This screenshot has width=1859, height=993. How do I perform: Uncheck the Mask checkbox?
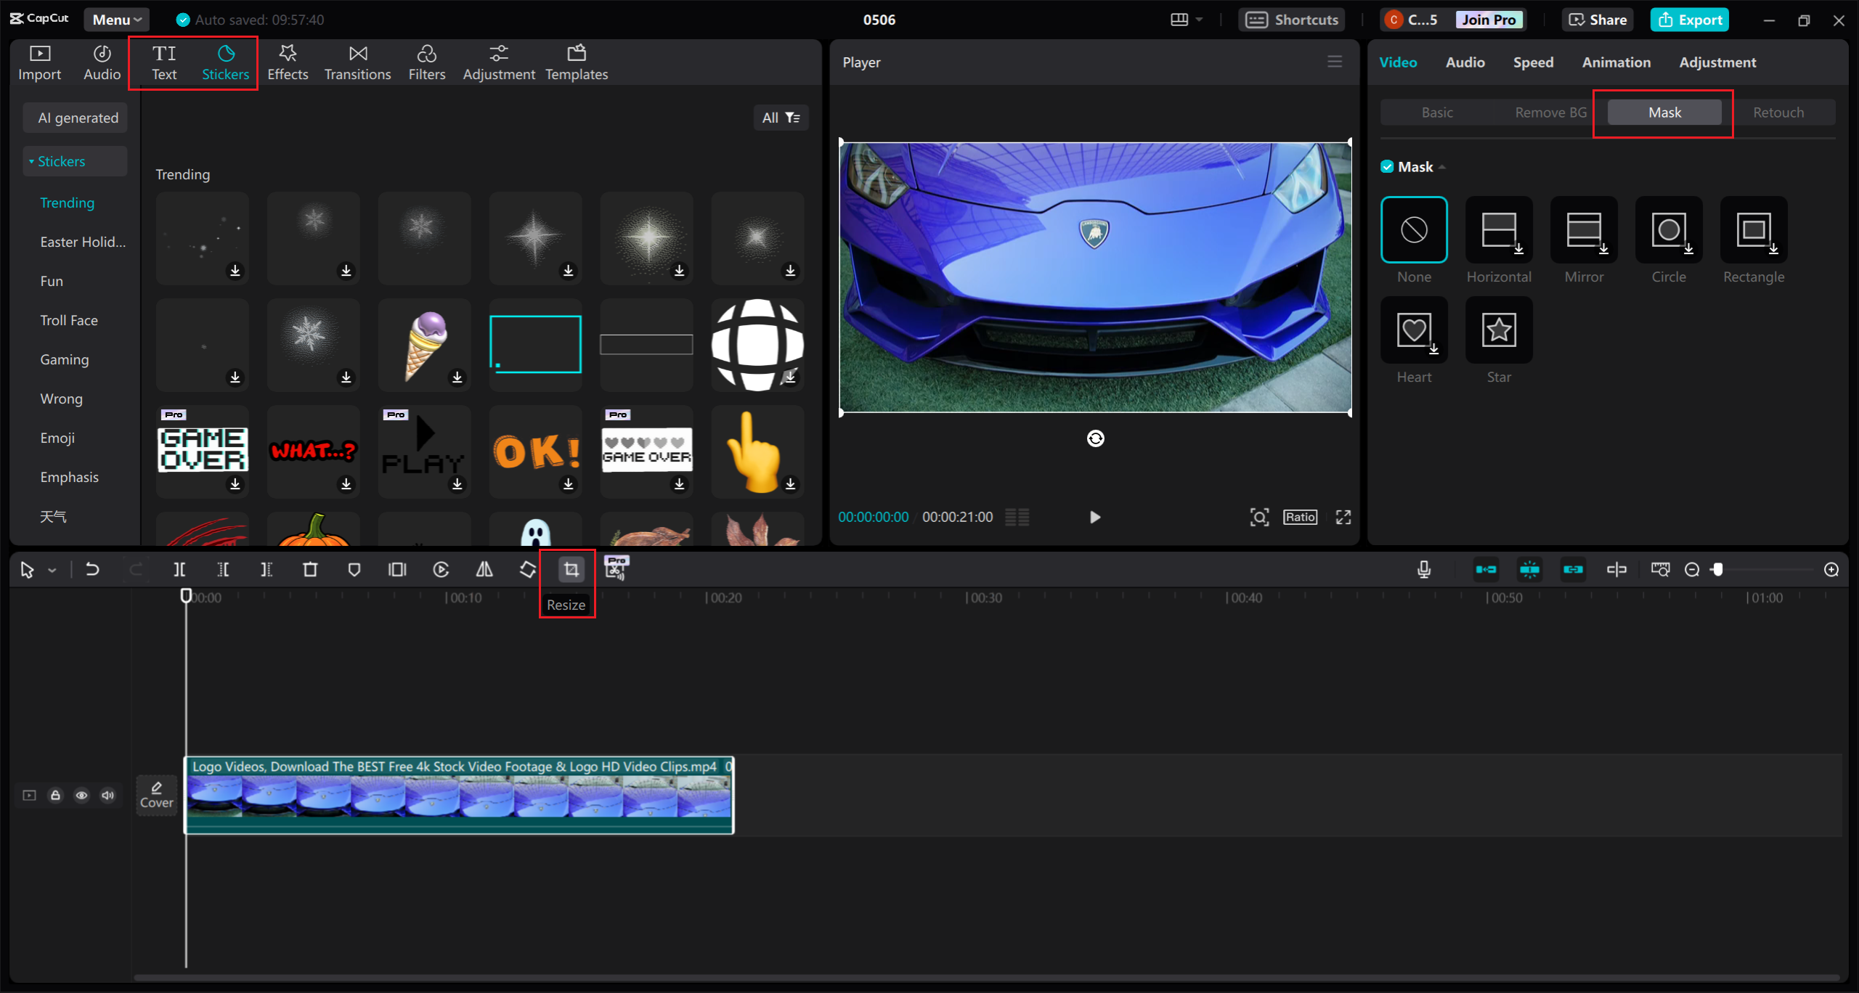(x=1387, y=167)
